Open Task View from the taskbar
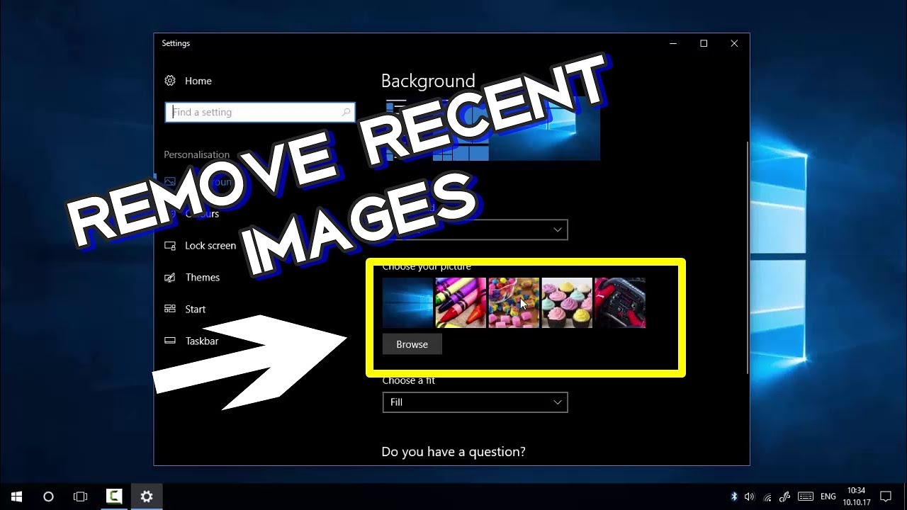This screenshot has height=510, width=907. (x=81, y=497)
